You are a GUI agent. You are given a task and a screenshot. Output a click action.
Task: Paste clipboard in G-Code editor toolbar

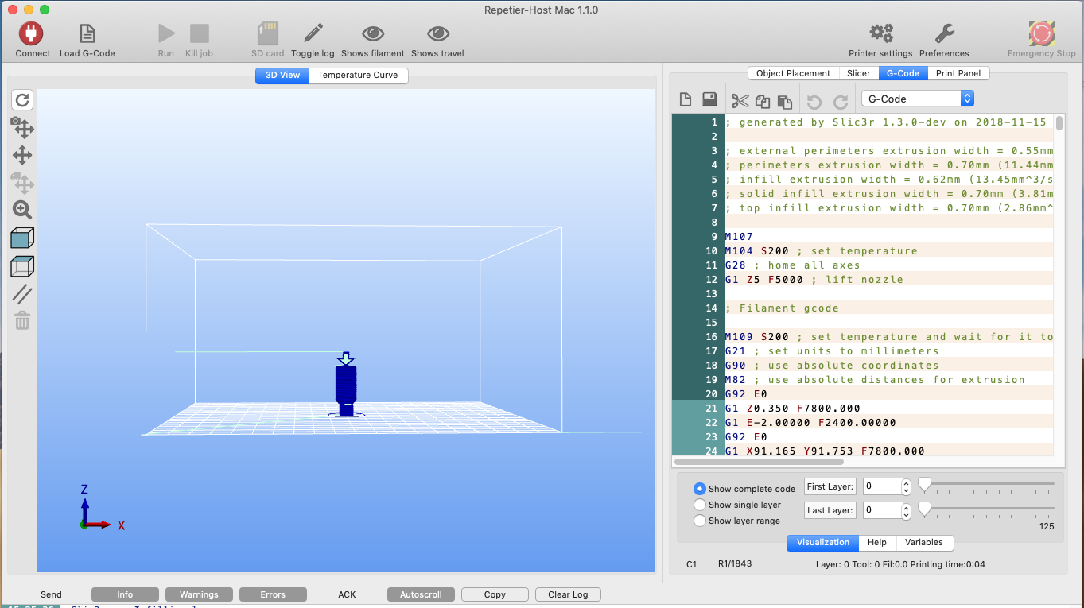pos(785,101)
